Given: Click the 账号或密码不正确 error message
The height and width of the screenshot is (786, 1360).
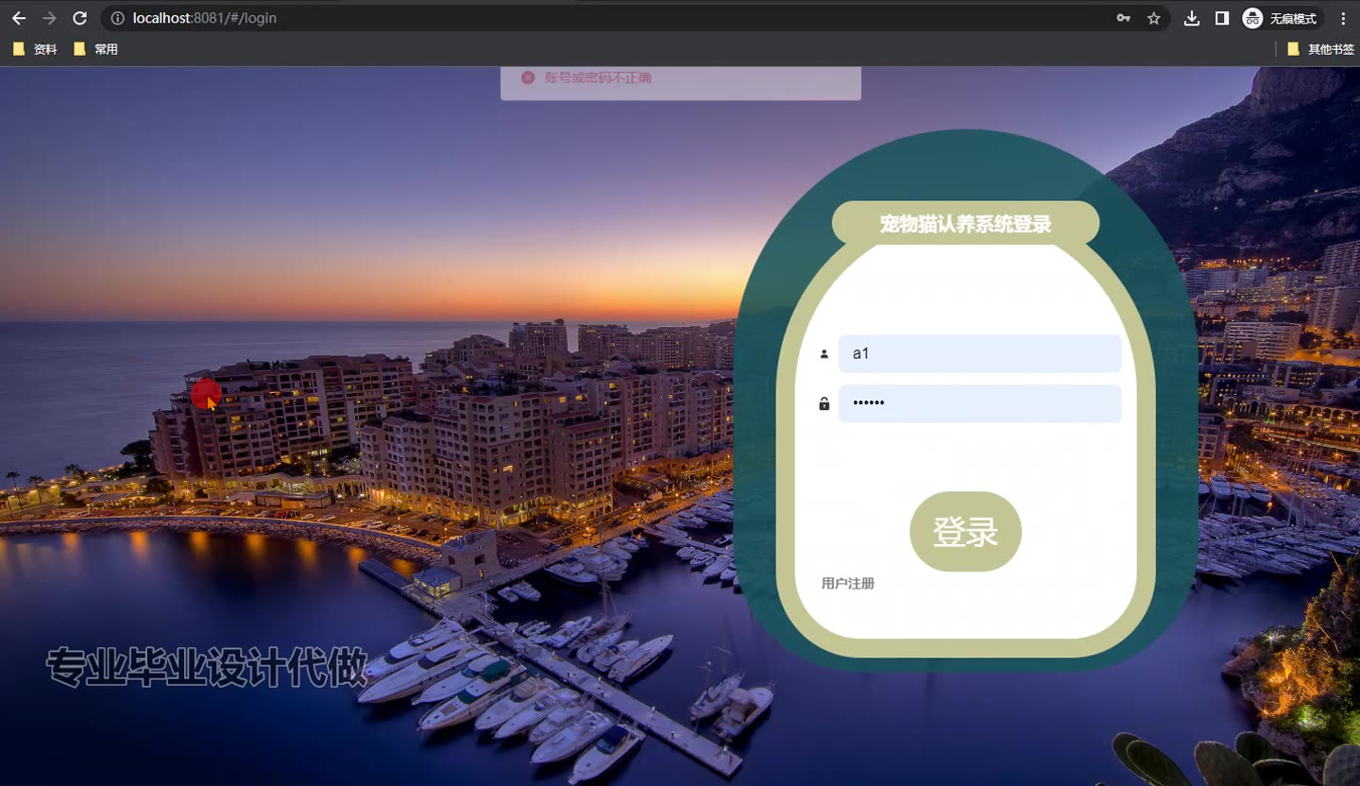Looking at the screenshot, I should coord(598,77).
